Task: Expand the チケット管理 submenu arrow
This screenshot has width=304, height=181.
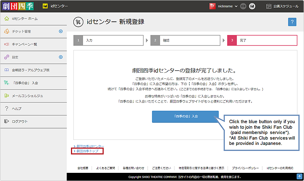Action: [61, 31]
